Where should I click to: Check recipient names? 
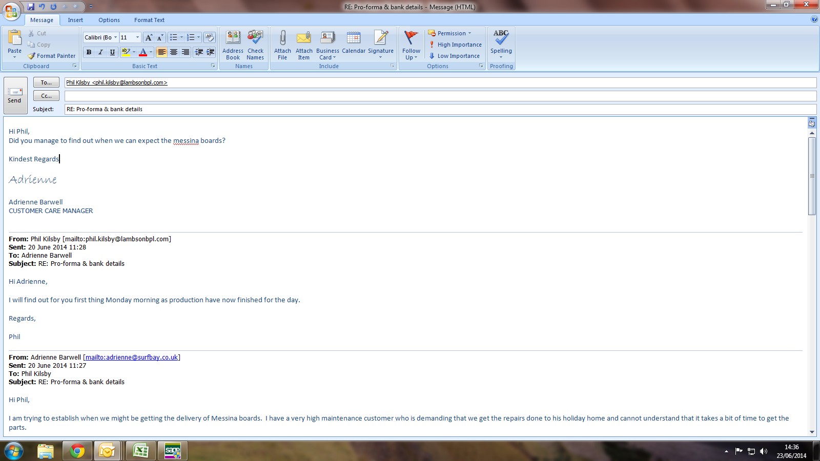[x=255, y=45]
